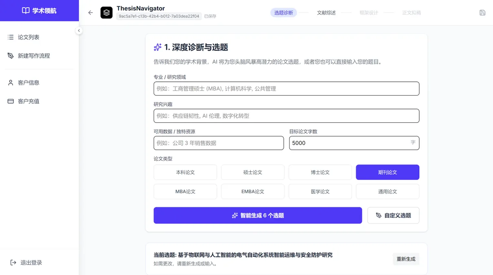Click the 目标论文字数 field showing 5000
Image resolution: width=493 pixels, height=275 pixels.
(x=354, y=143)
